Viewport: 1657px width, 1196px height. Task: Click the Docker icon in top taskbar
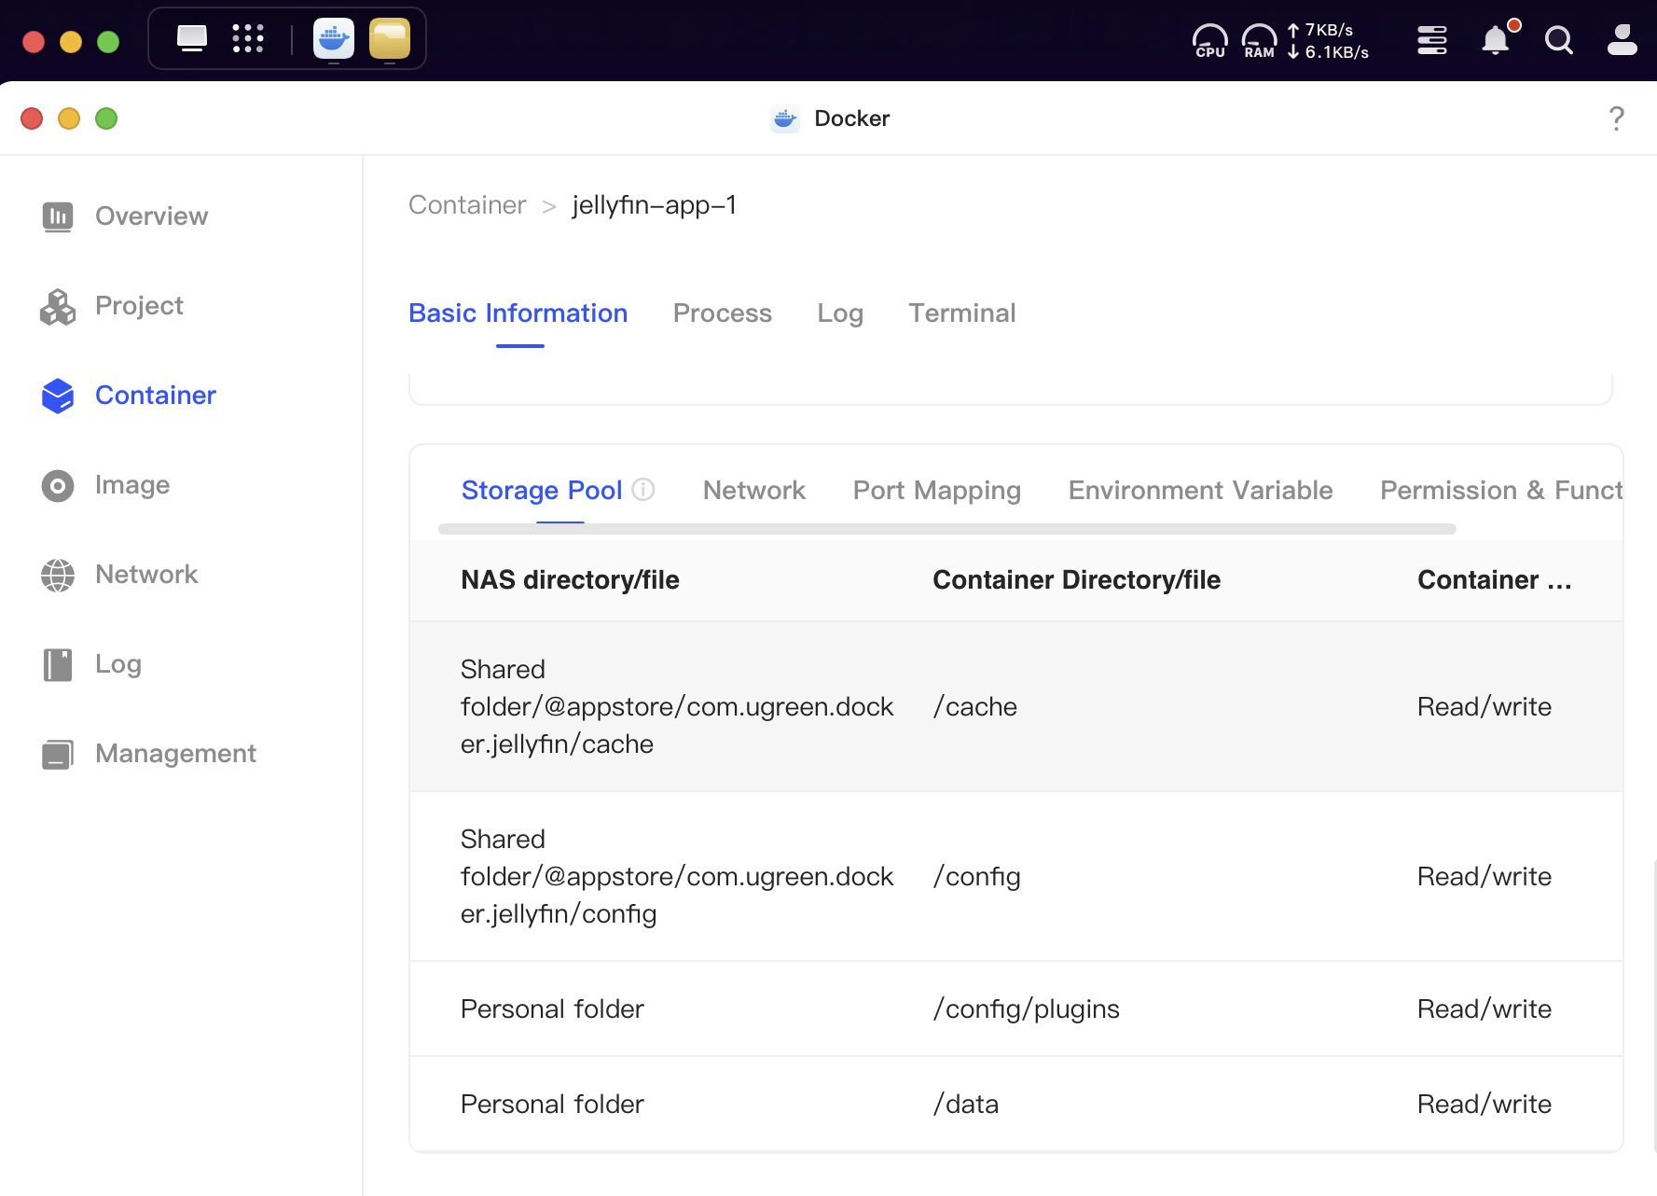333,39
